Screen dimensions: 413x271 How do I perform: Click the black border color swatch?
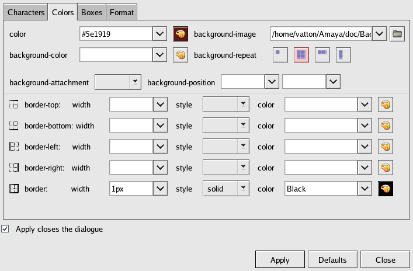(385, 189)
